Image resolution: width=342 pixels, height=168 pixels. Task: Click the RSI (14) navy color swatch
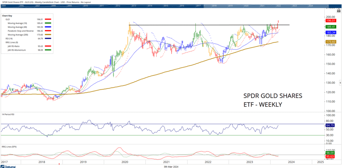(x=48, y=39)
